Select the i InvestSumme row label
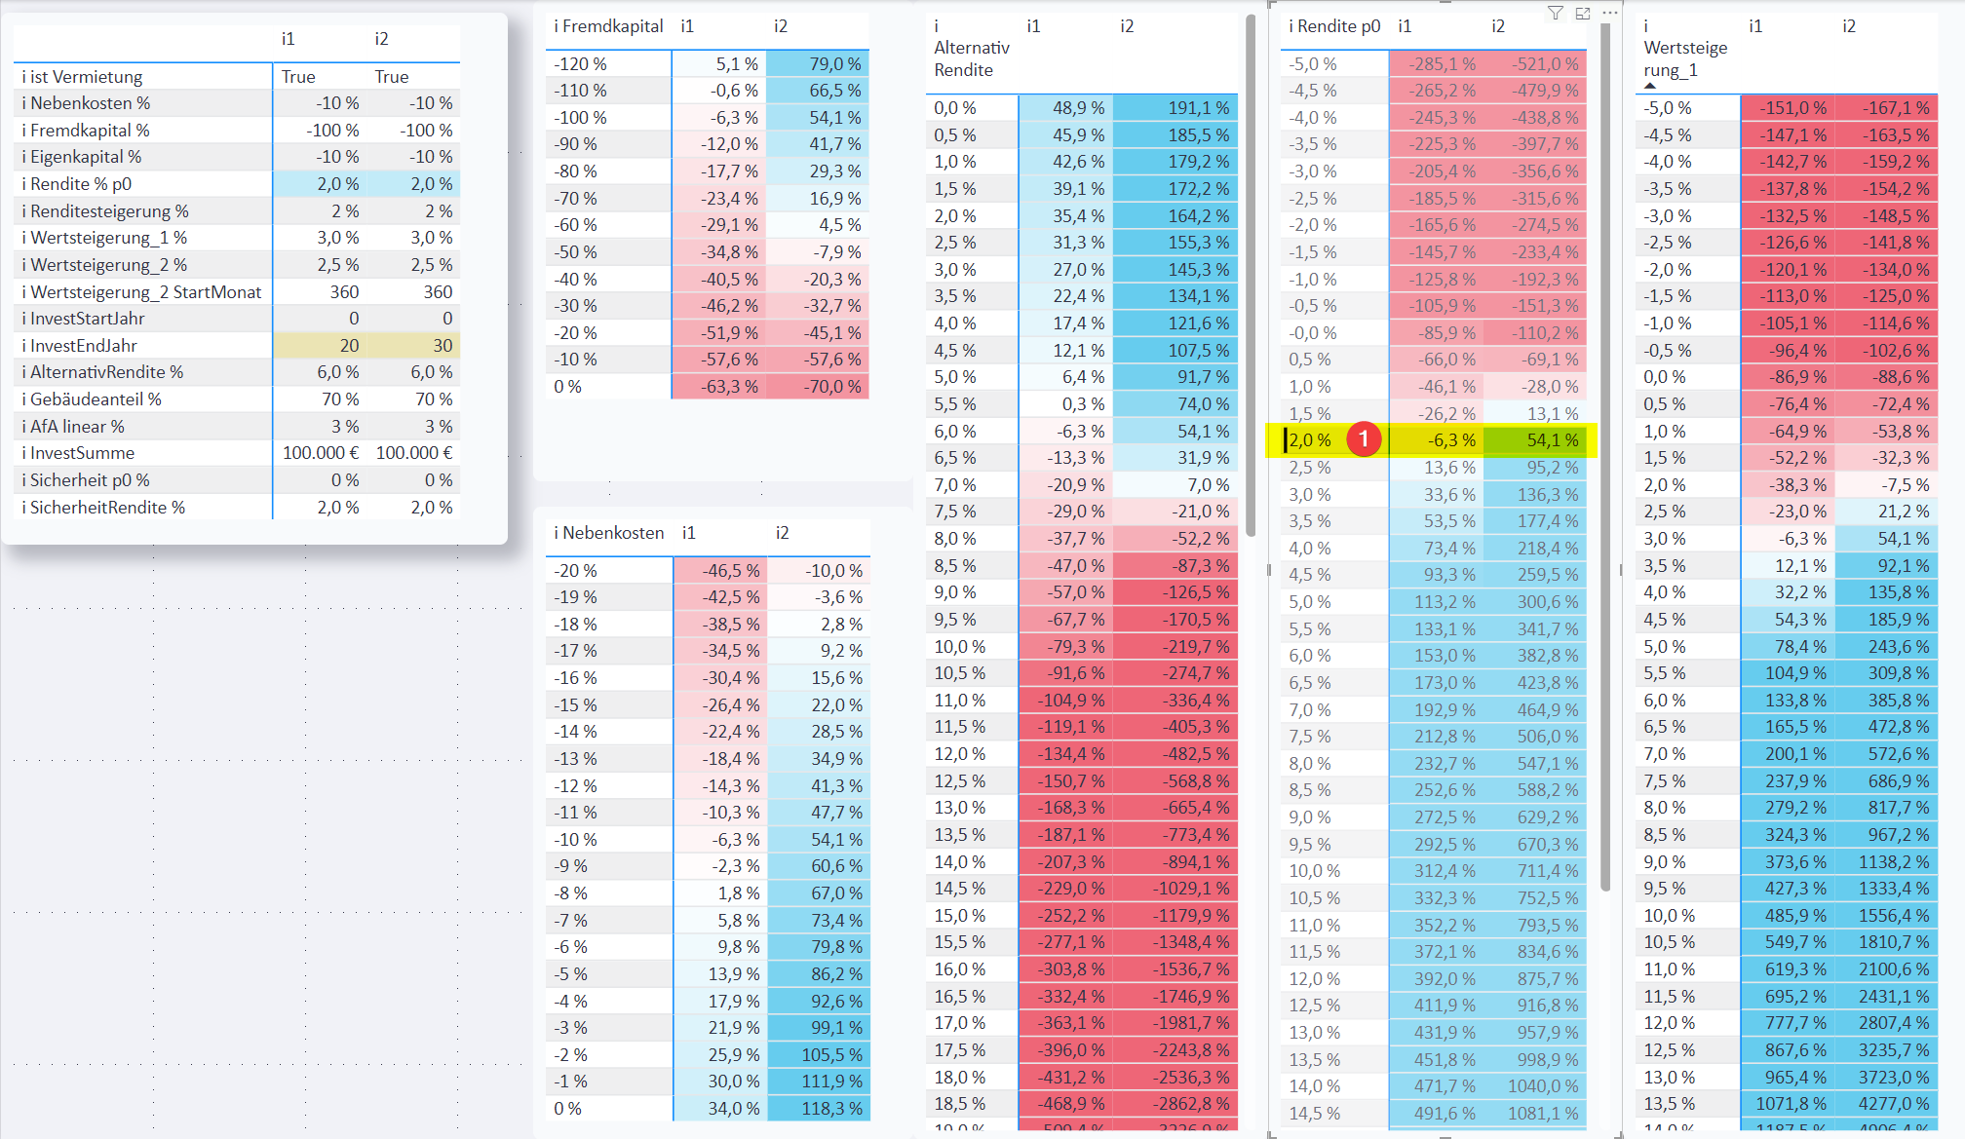Image resolution: width=1965 pixels, height=1139 pixels. point(78,453)
